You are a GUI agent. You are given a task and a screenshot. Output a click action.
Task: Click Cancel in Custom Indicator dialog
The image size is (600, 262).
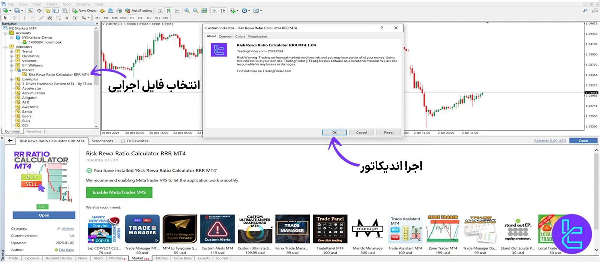pos(361,132)
